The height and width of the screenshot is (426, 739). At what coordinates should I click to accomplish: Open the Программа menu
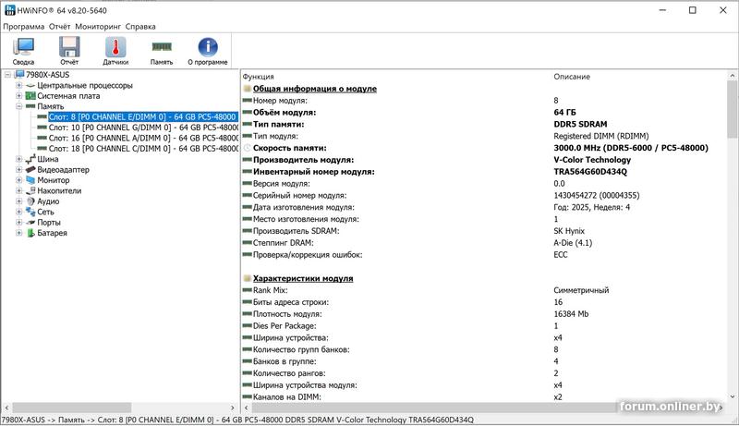(x=23, y=27)
